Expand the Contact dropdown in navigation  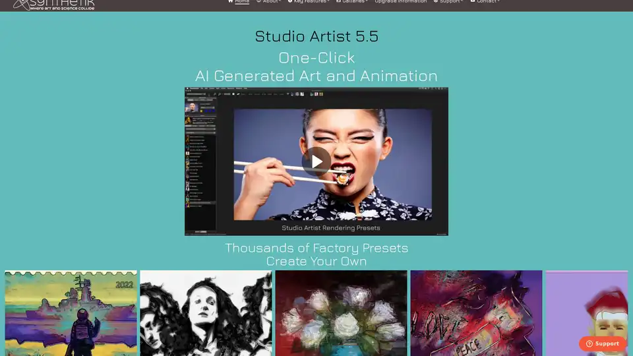pos(487,1)
